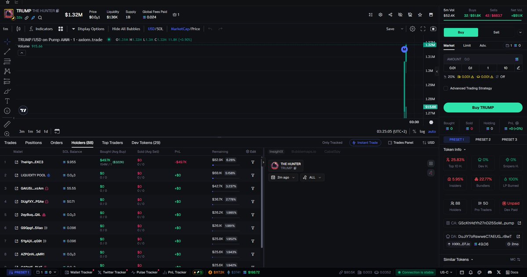Take a chart snapshot with camera icon
This screenshot has height=277, width=527.
click(x=433, y=29)
